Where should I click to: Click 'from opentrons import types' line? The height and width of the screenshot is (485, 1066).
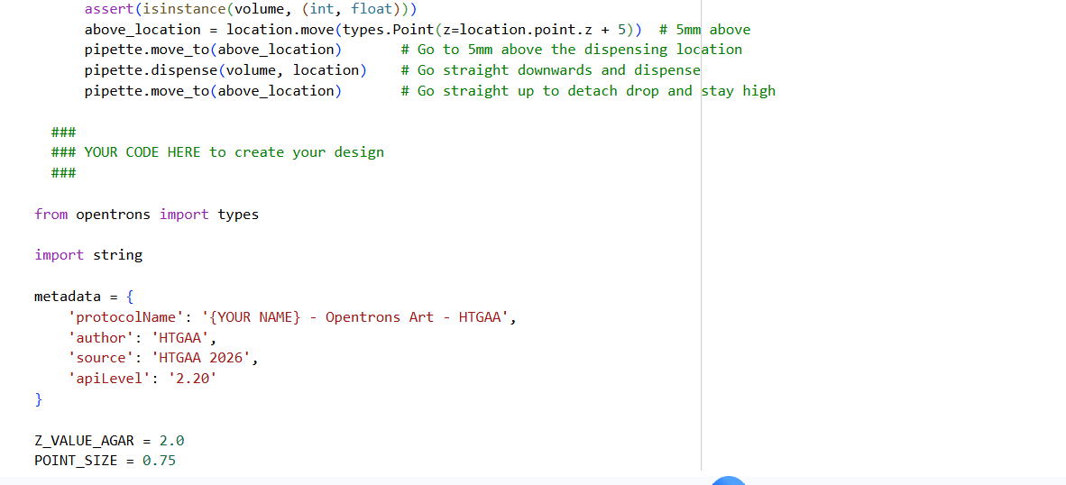[146, 215]
